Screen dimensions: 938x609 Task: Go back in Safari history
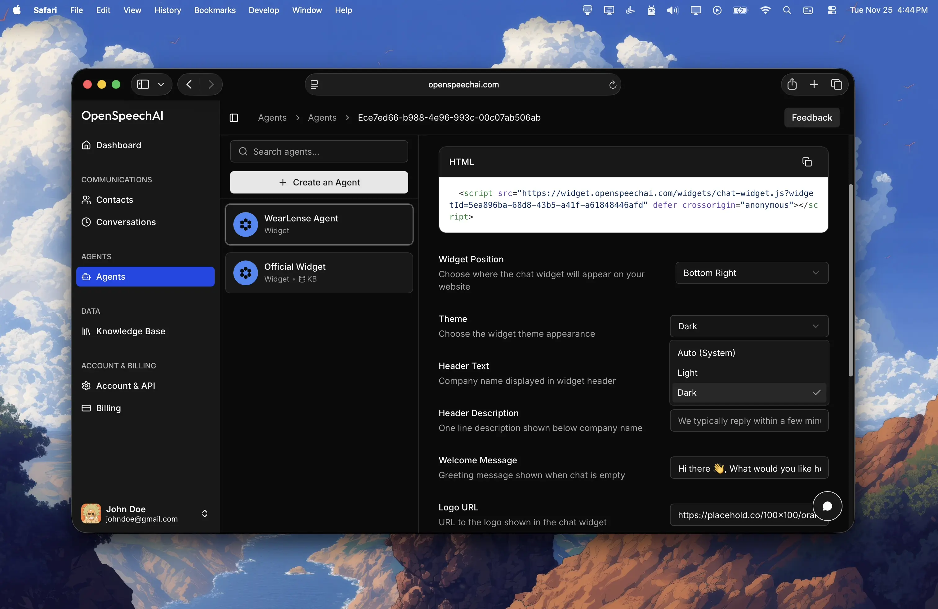tap(189, 84)
